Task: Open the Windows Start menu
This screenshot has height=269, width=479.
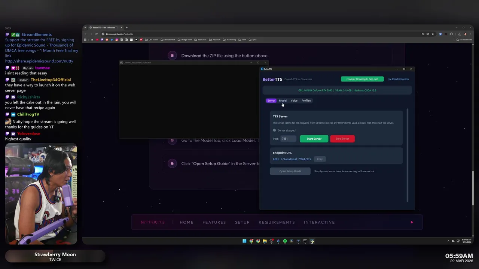Action: (244, 241)
